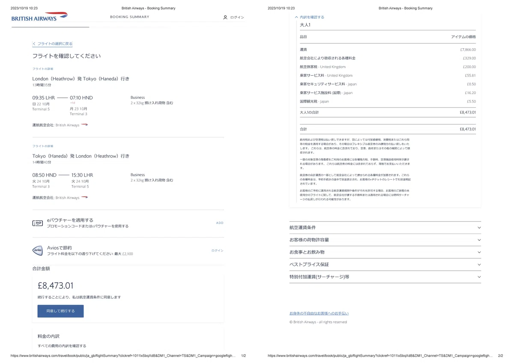Click the 08:50 HND departure time

click(x=45, y=175)
